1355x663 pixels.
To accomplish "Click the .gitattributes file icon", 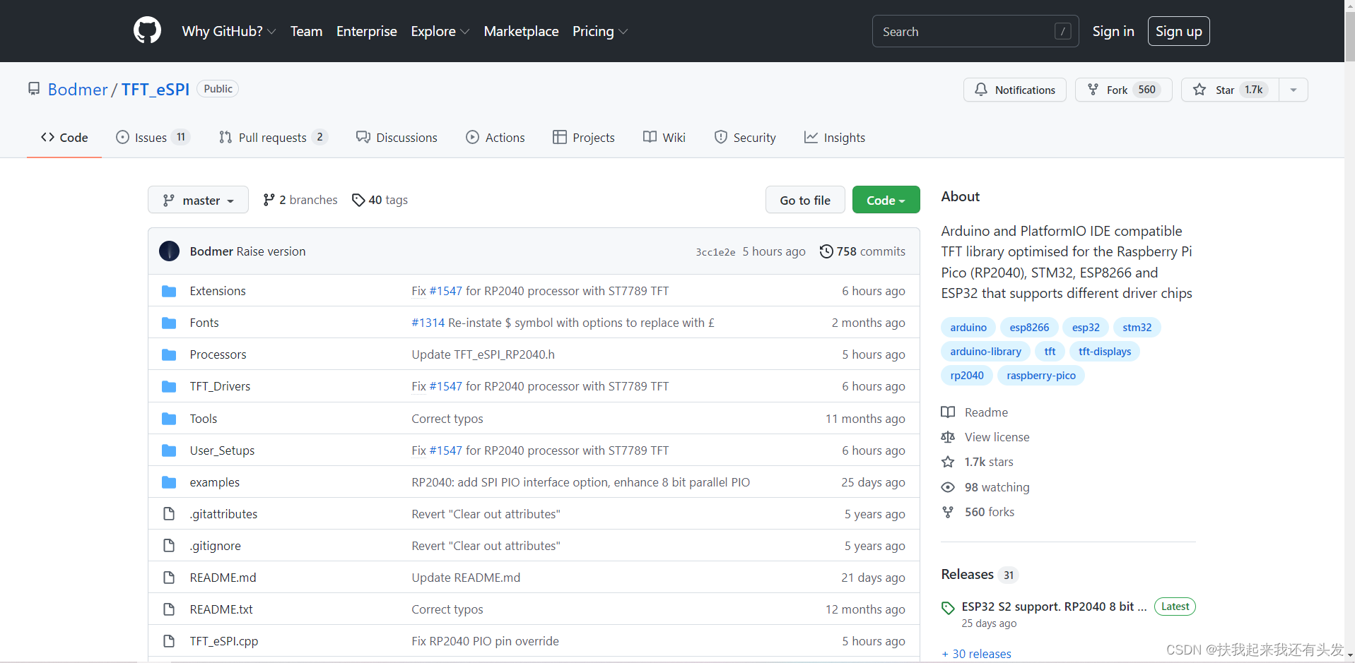I will coord(169,514).
